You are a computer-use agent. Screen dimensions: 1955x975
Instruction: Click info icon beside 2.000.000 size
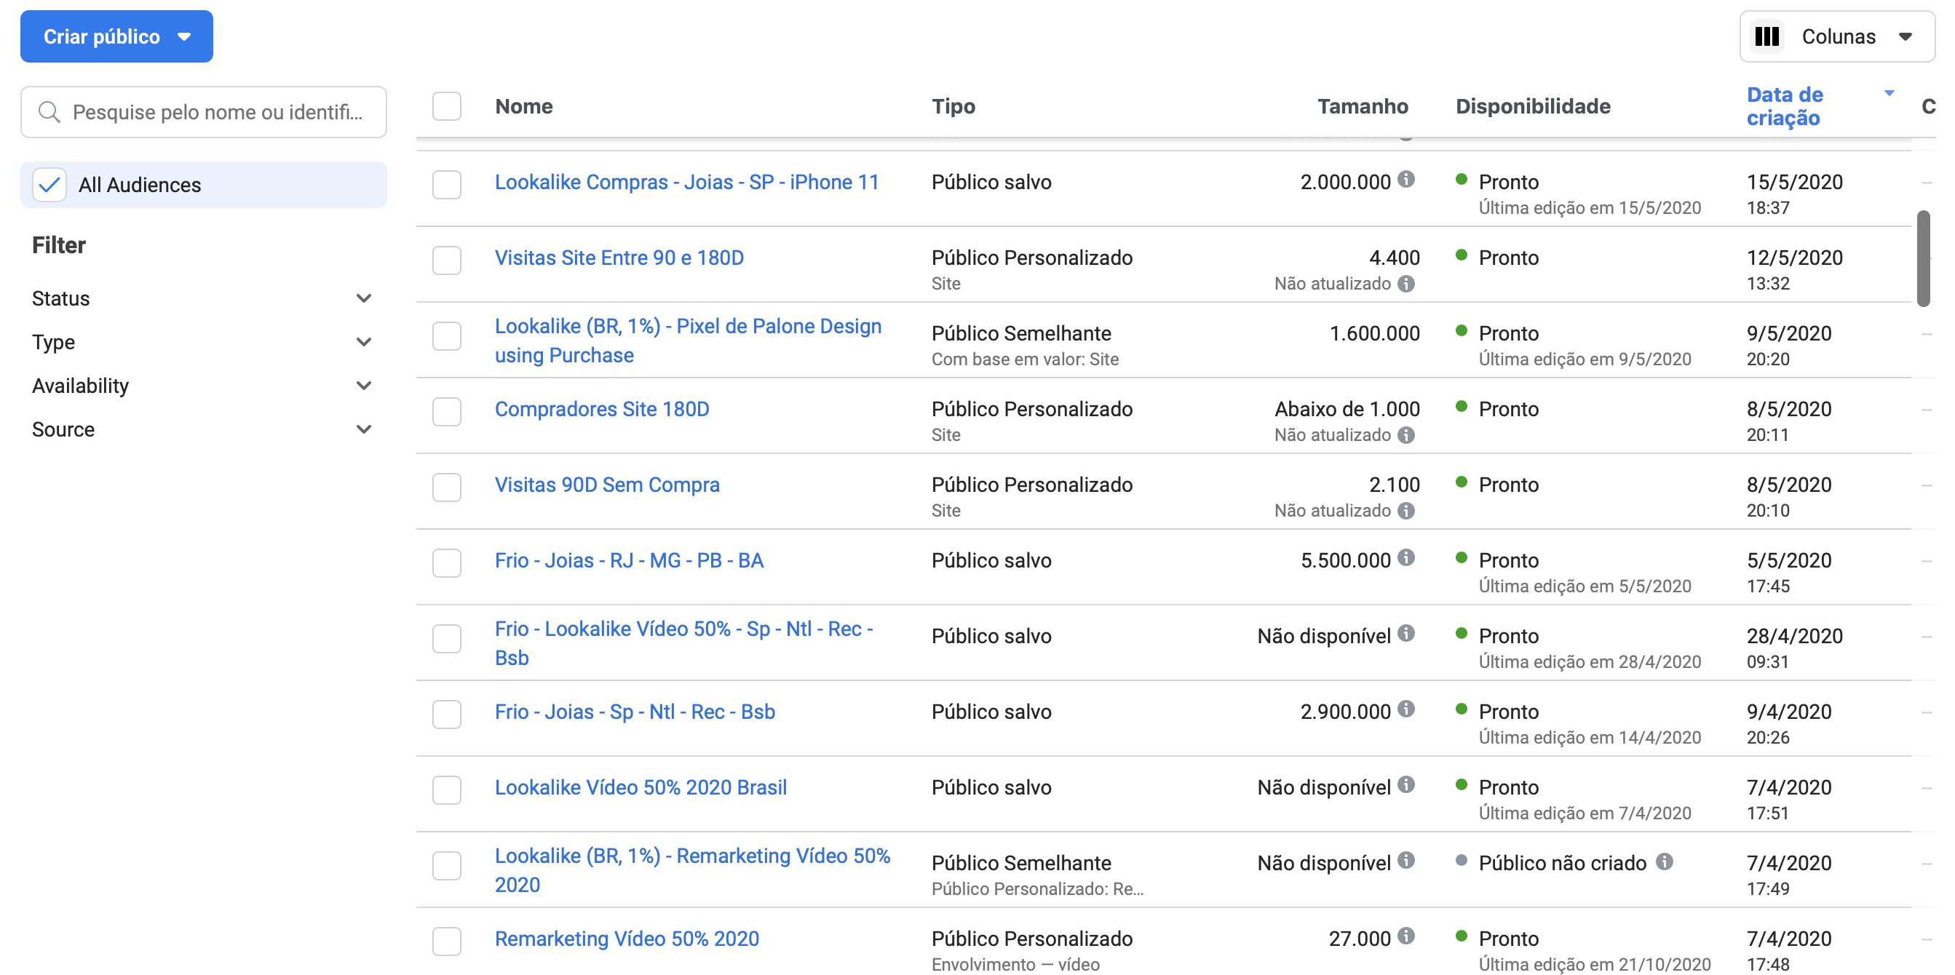pyautogui.click(x=1405, y=180)
